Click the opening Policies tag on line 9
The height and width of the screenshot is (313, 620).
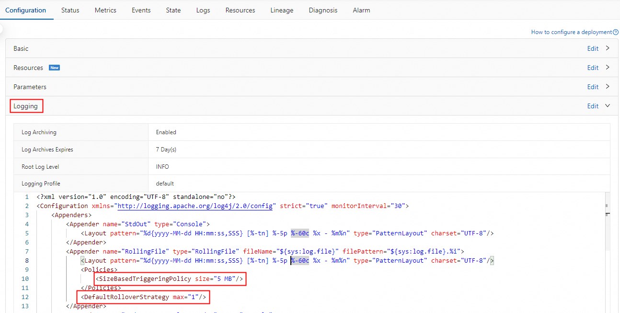[99, 269]
